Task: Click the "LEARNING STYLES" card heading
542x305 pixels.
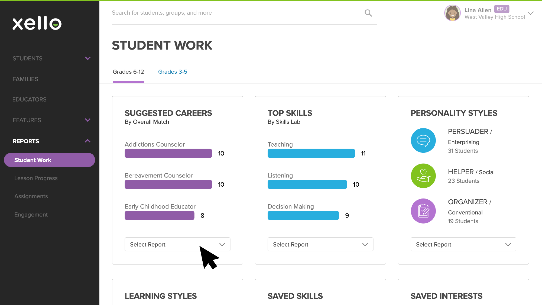Action: 161,296
